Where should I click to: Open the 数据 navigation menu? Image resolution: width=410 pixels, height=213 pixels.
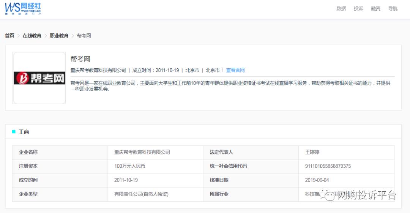[x=341, y=8]
